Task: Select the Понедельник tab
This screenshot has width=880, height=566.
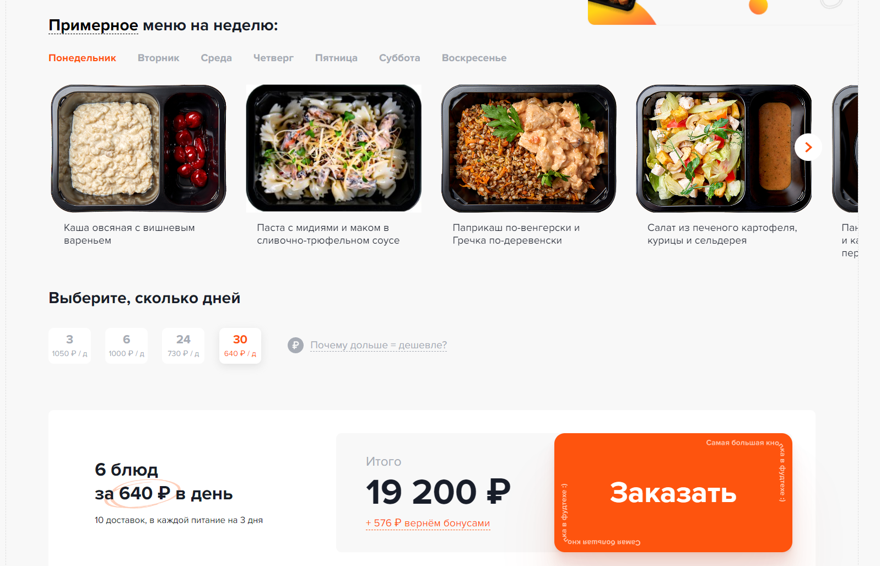Action: coord(82,58)
